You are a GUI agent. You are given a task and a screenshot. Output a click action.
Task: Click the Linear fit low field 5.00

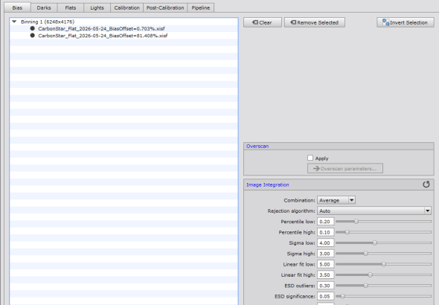pyautogui.click(x=326, y=264)
